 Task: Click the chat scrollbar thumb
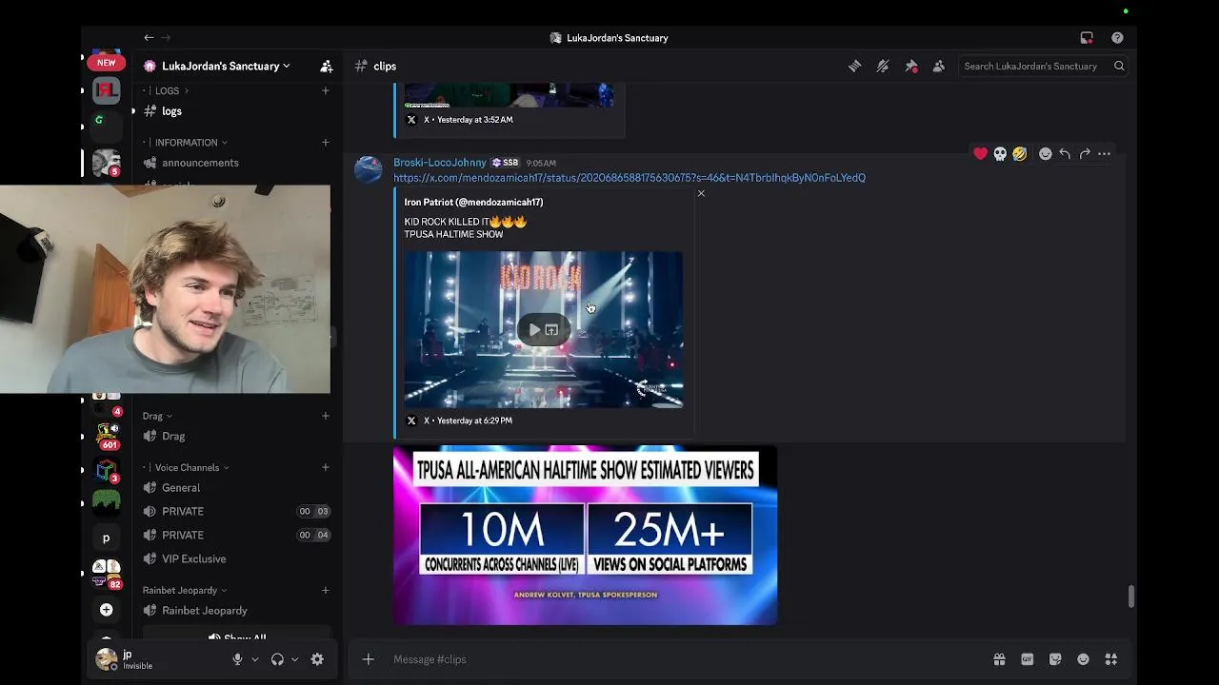tap(1130, 597)
